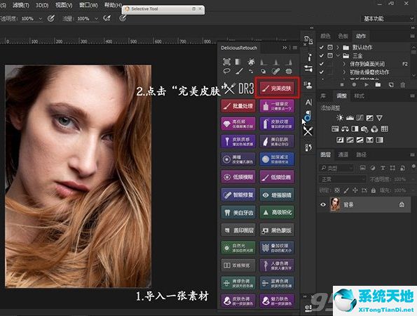Collapse the 三金 action set
This screenshot has height=316, width=417.
(x=338, y=55)
